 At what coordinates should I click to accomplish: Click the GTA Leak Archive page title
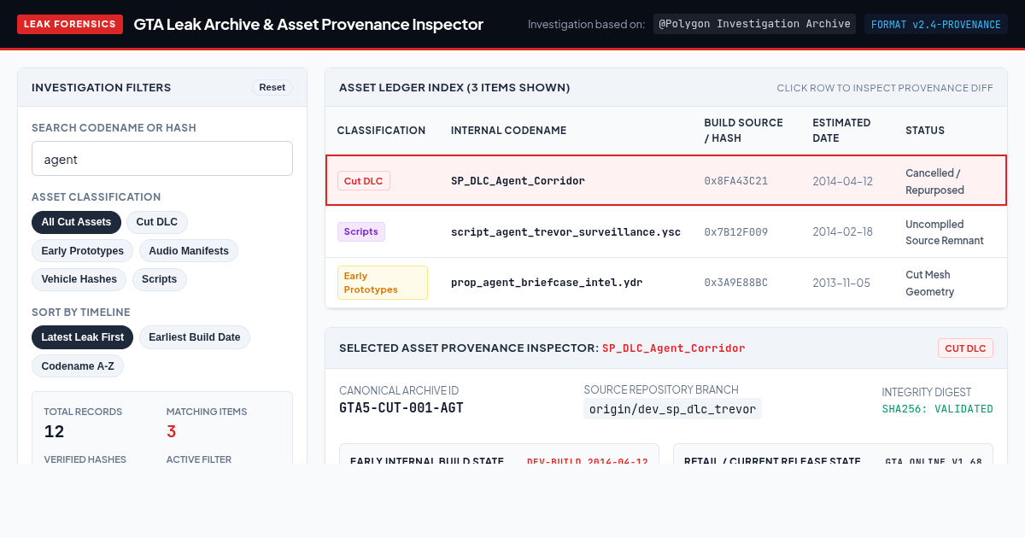click(308, 24)
